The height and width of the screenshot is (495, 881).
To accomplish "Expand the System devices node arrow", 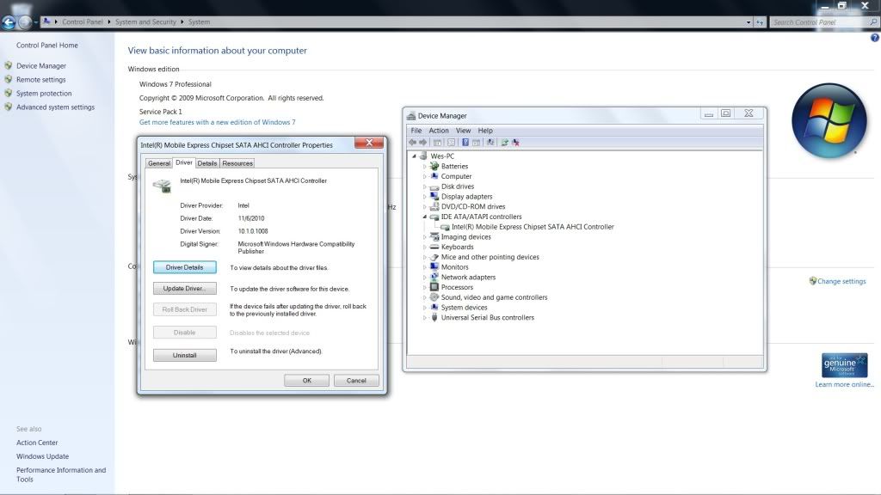I will (x=425, y=308).
